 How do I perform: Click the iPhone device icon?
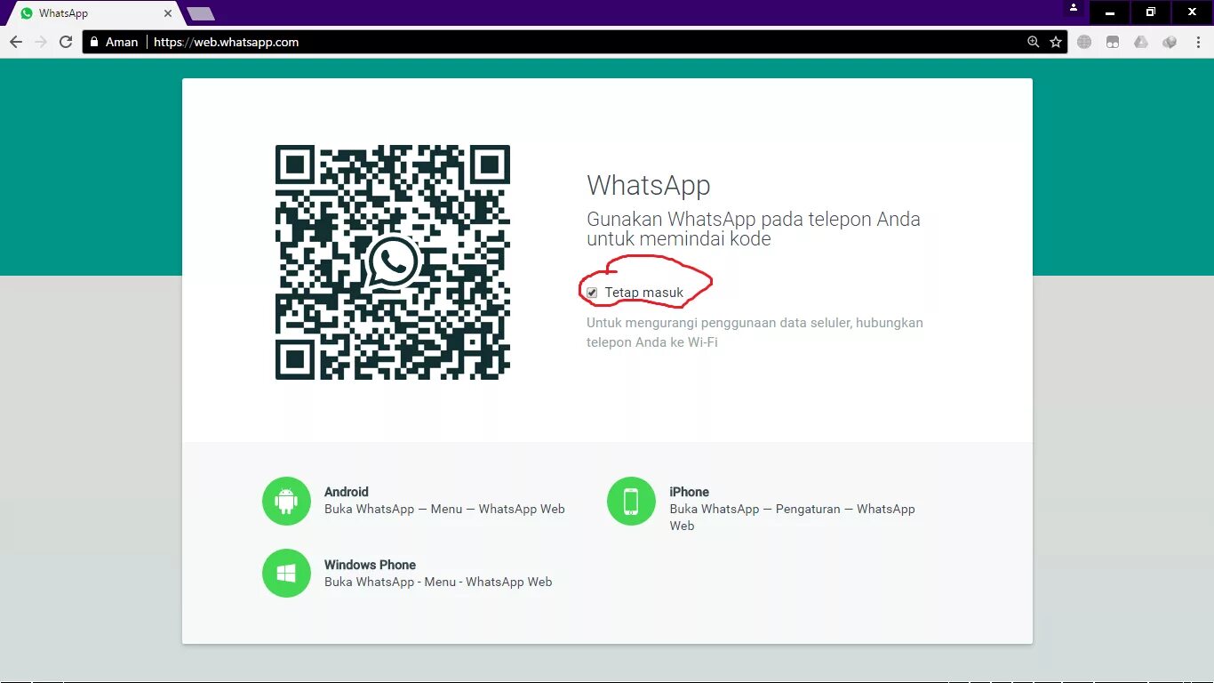tap(631, 501)
